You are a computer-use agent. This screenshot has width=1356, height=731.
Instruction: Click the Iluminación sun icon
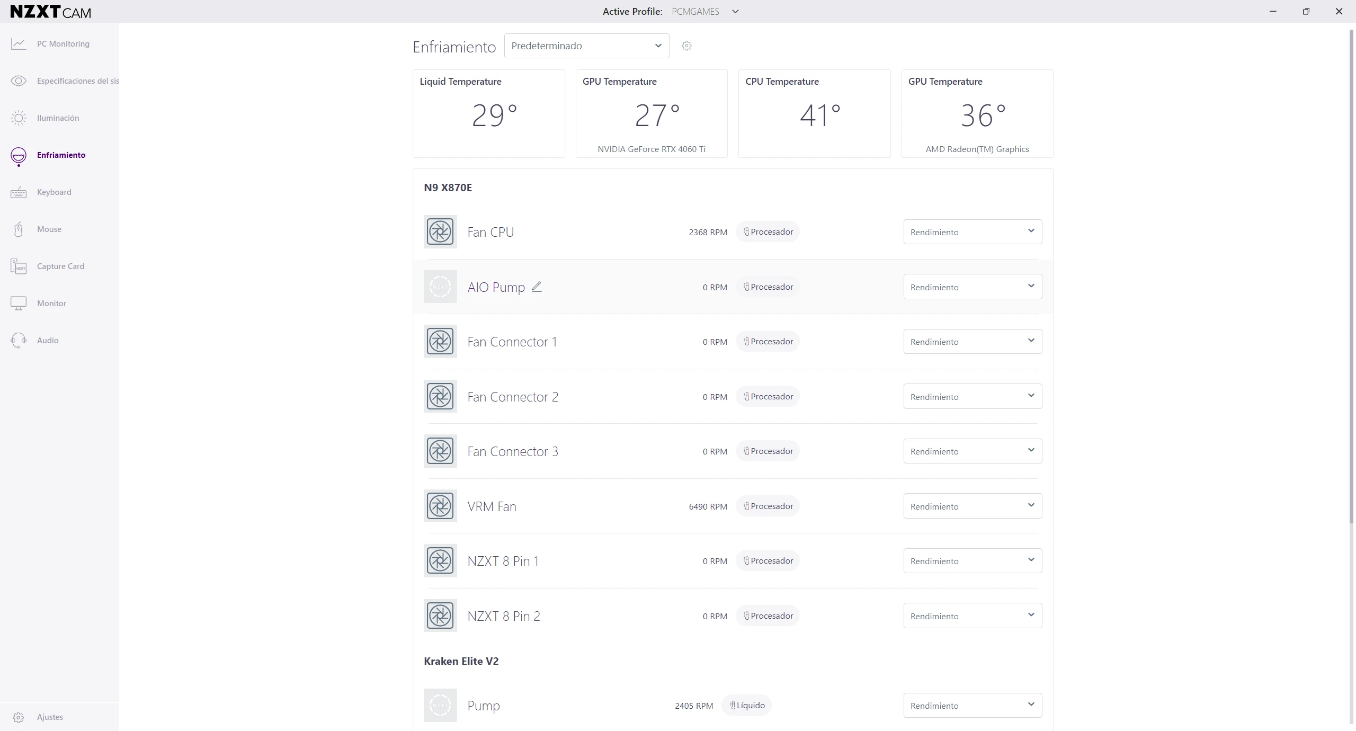(19, 118)
